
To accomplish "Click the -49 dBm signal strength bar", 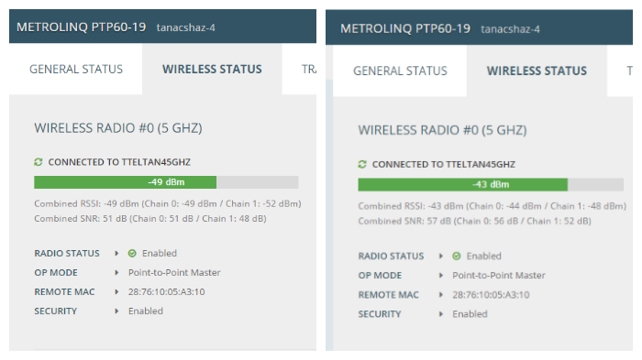I will (166, 182).
